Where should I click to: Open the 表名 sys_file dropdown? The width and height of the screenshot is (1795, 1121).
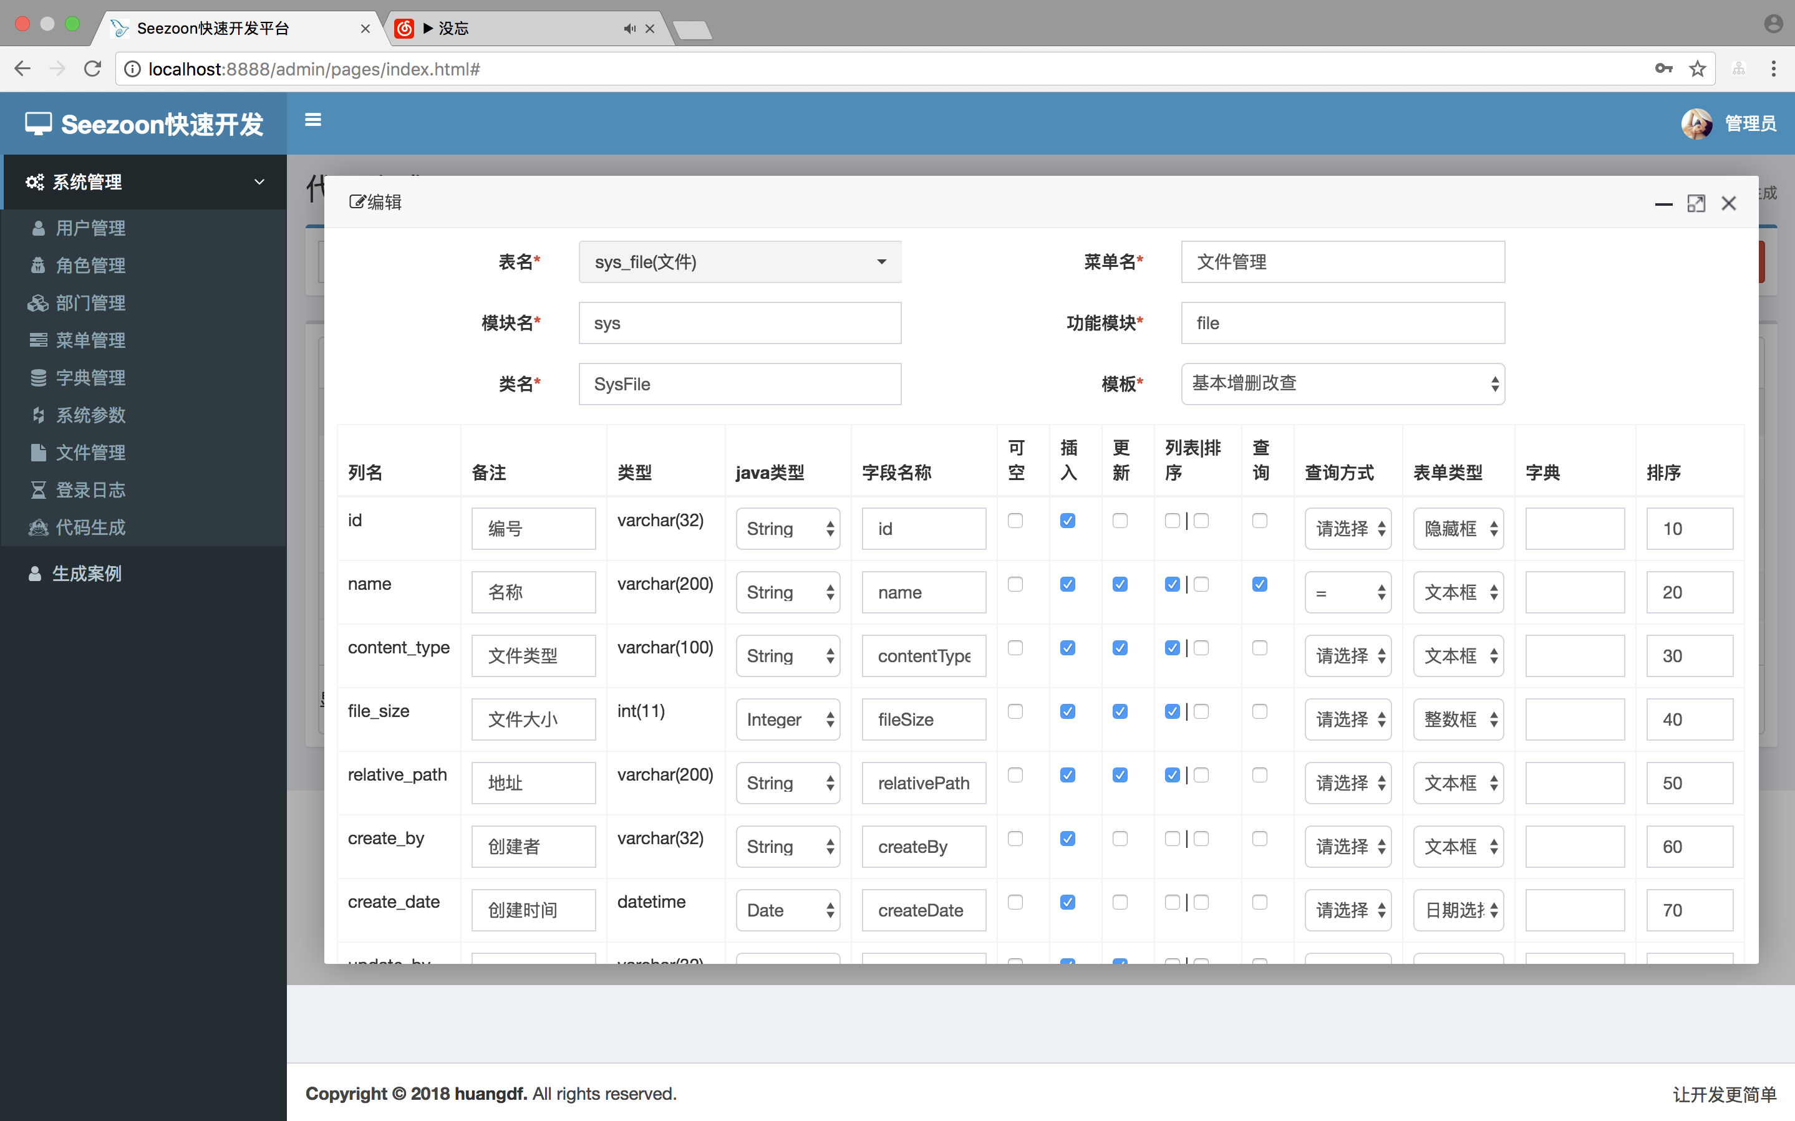(739, 262)
